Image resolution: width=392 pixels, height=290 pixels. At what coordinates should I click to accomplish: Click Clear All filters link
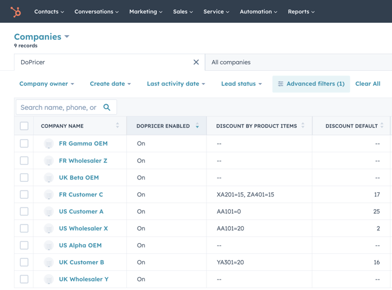(367, 84)
